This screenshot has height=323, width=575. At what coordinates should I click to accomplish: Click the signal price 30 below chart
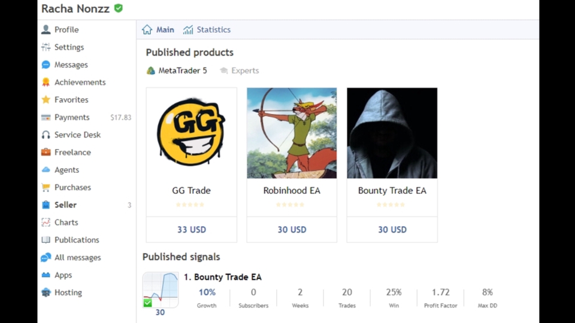161,312
